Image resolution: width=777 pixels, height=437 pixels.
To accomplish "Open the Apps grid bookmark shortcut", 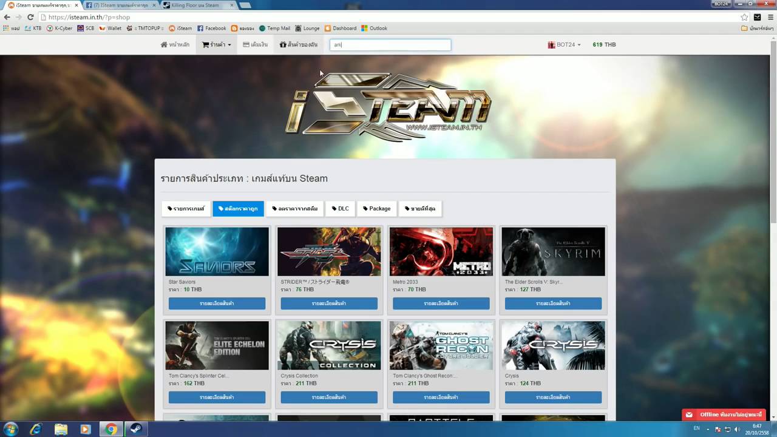I will 12,28.
